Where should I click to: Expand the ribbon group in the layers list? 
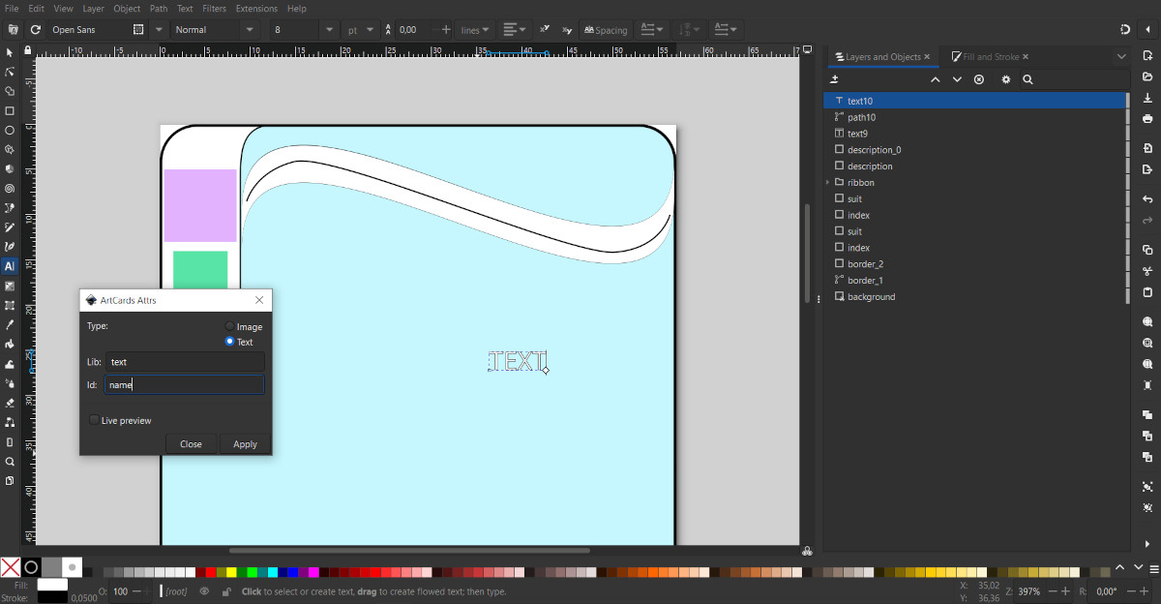(x=828, y=182)
